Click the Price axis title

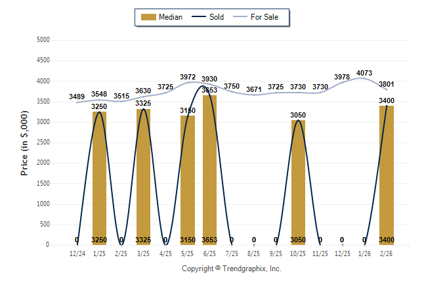click(24, 142)
